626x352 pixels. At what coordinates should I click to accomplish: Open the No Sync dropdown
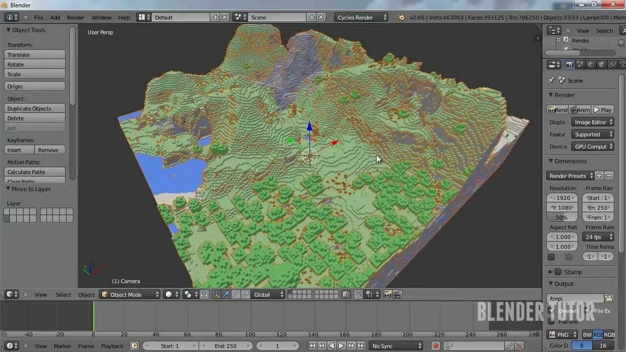coord(396,346)
